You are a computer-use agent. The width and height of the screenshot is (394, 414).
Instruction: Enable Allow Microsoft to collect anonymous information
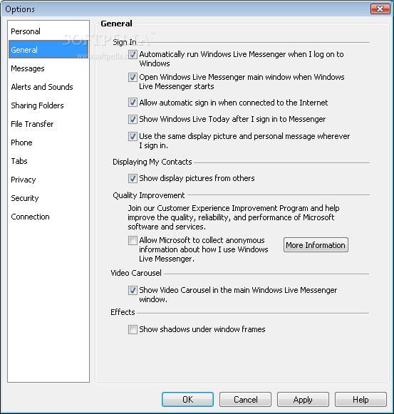(133, 241)
